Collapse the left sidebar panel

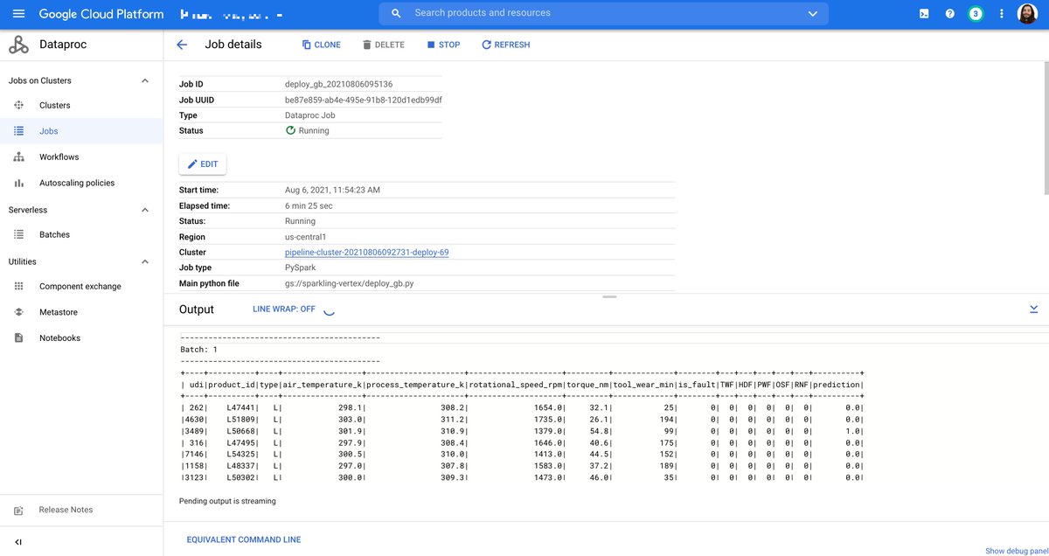pyautogui.click(x=18, y=542)
